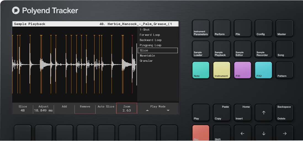
Task: Click the Master button
Action: (284, 28)
